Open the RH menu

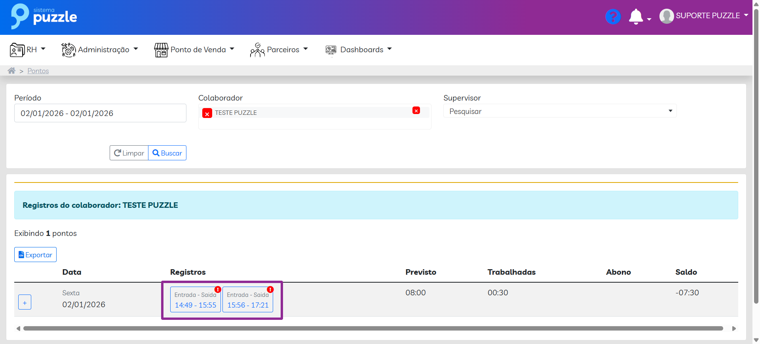[28, 49]
